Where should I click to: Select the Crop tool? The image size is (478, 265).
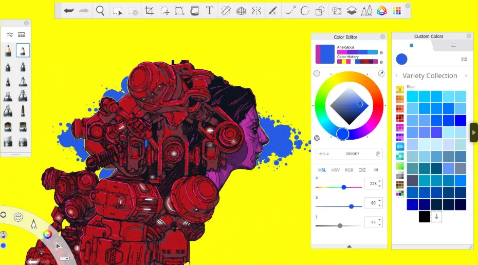tap(149, 11)
